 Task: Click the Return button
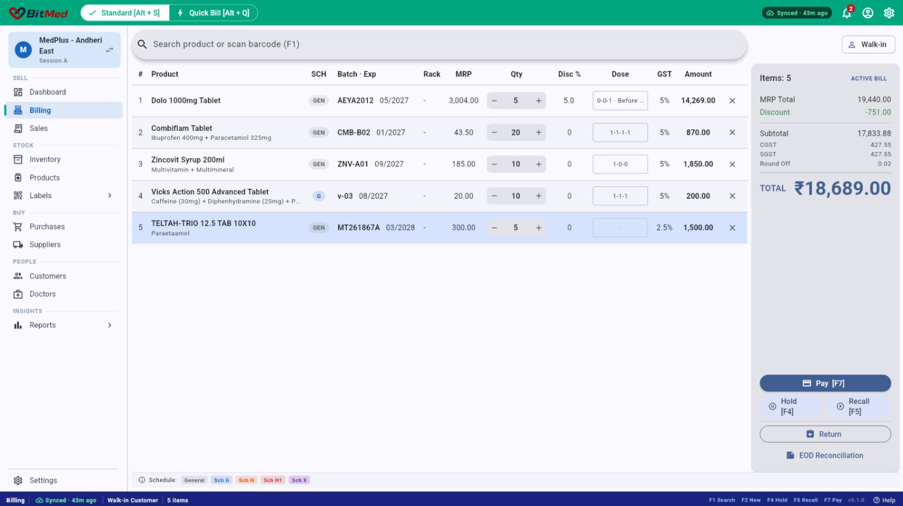point(825,435)
